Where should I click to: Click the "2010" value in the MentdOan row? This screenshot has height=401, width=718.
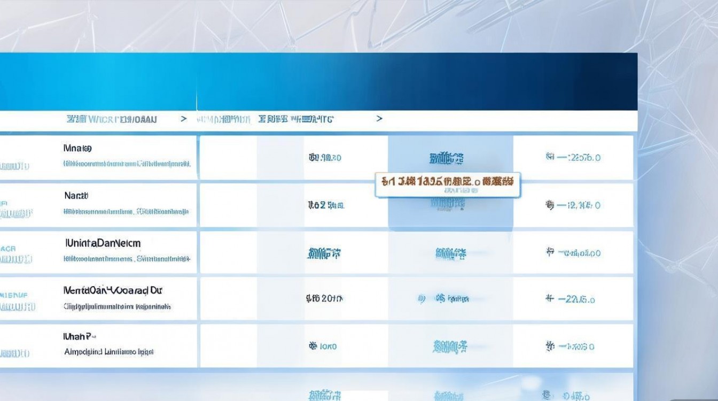[x=324, y=298]
